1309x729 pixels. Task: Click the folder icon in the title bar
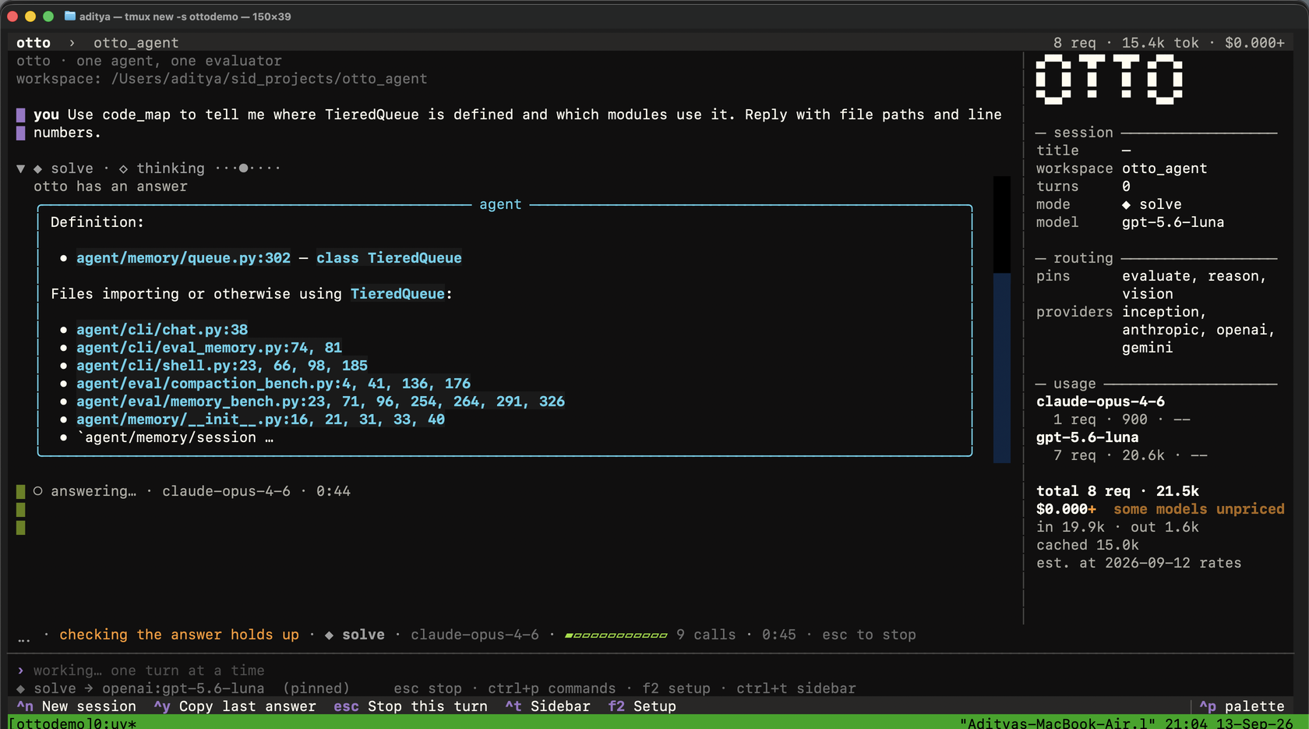(x=70, y=16)
